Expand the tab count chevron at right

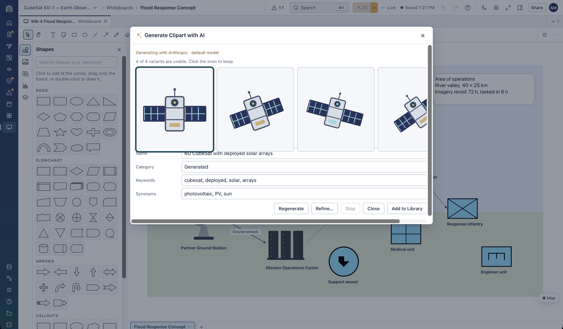[555, 21]
